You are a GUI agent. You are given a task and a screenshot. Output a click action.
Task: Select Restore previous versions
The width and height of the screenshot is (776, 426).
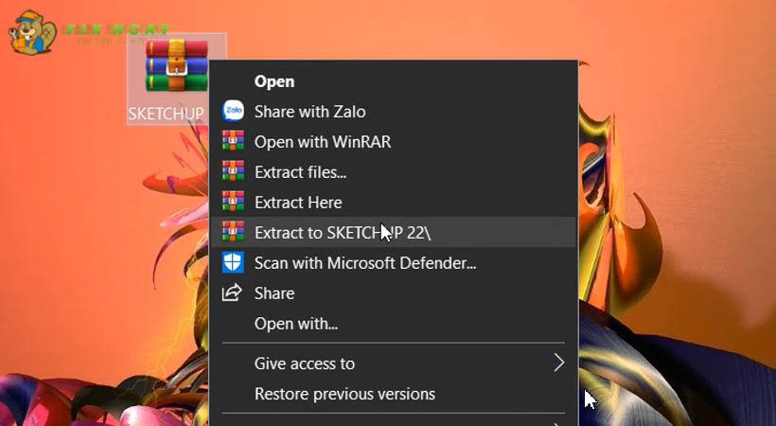coord(344,394)
